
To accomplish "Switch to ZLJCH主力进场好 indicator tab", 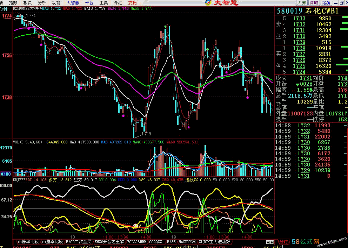I will click(214, 242).
